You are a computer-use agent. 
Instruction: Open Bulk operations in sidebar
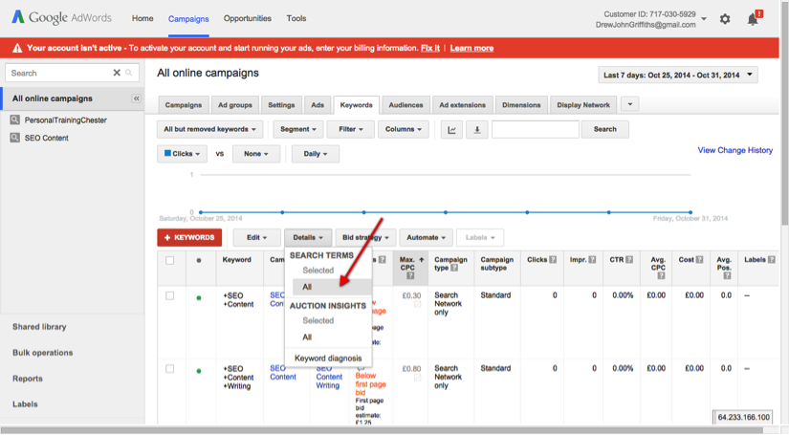tap(43, 353)
